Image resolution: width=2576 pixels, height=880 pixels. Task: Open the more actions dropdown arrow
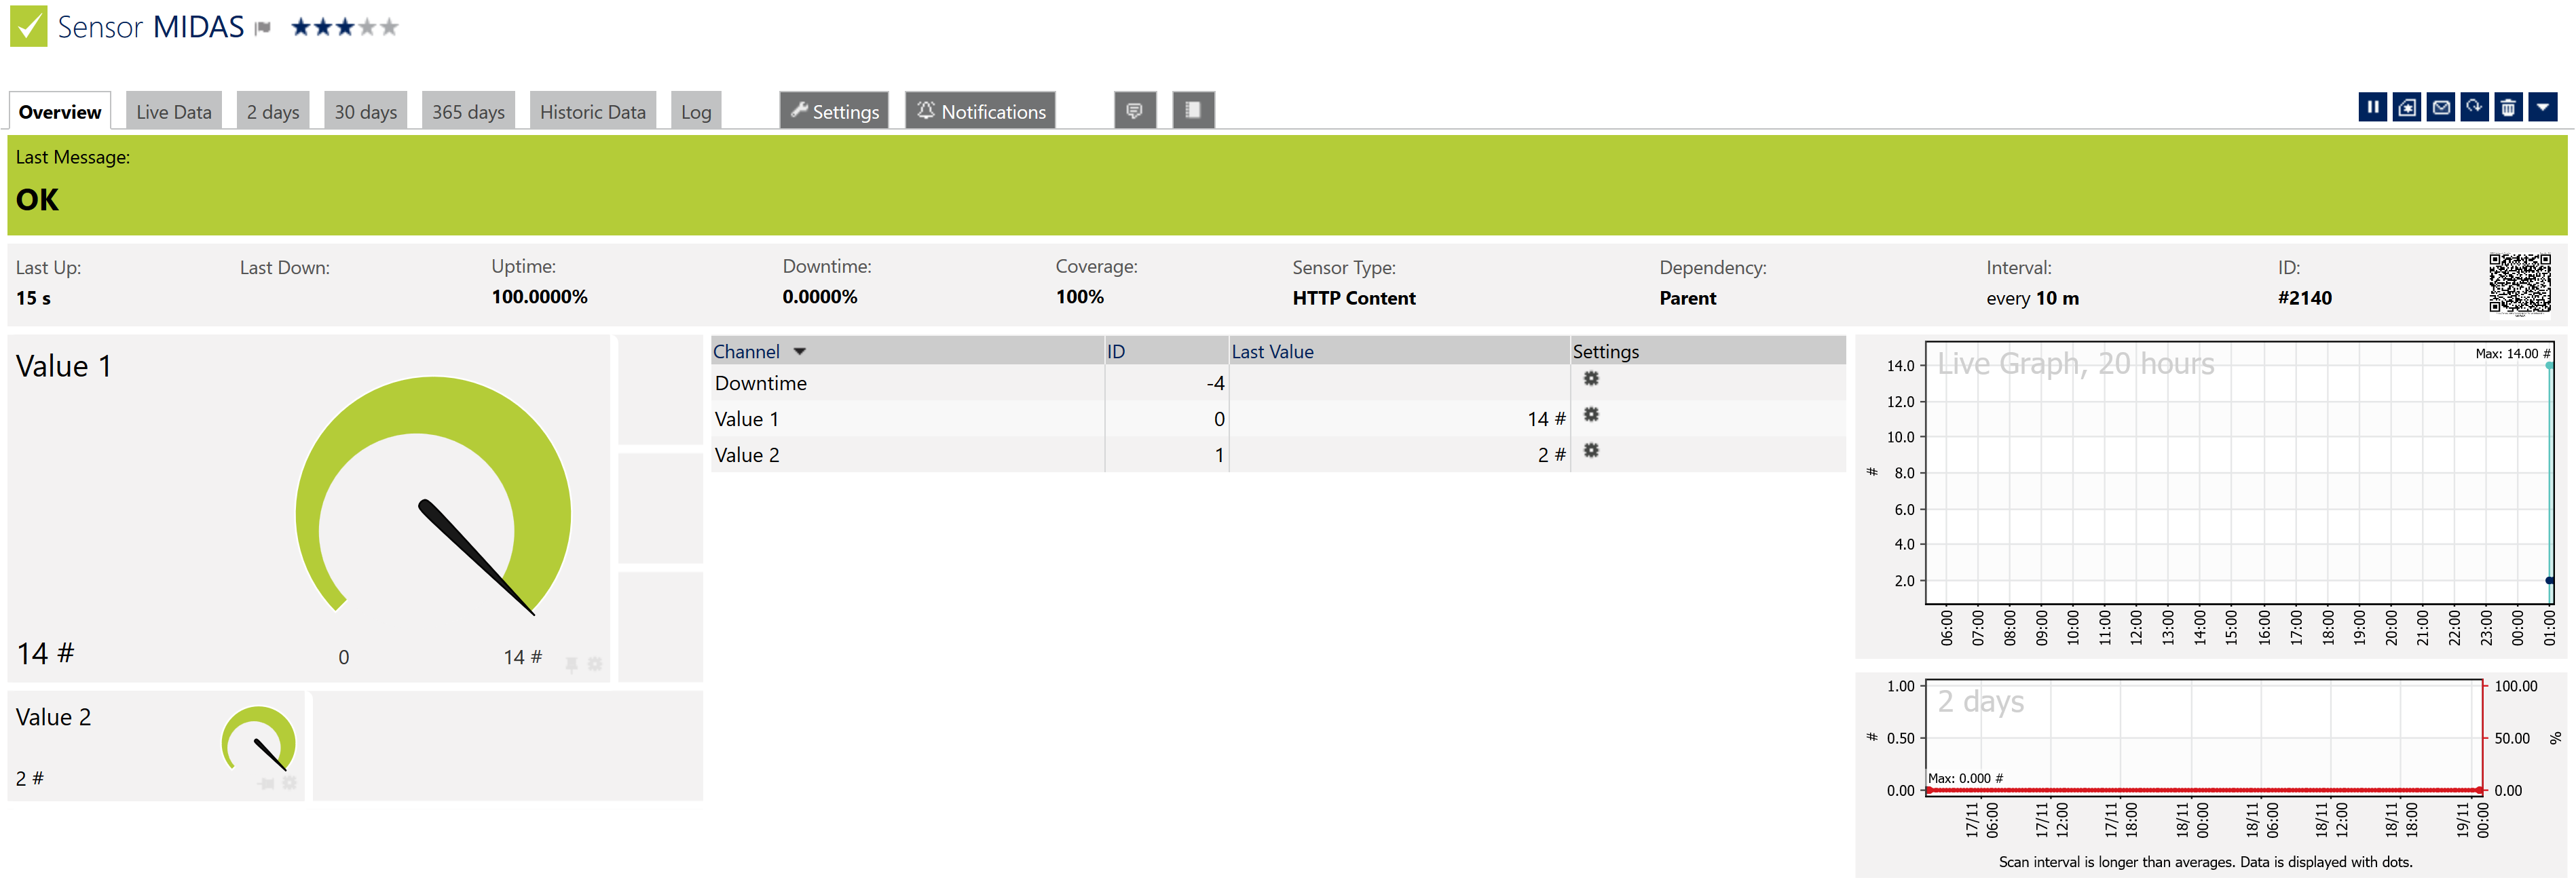(x=2542, y=107)
